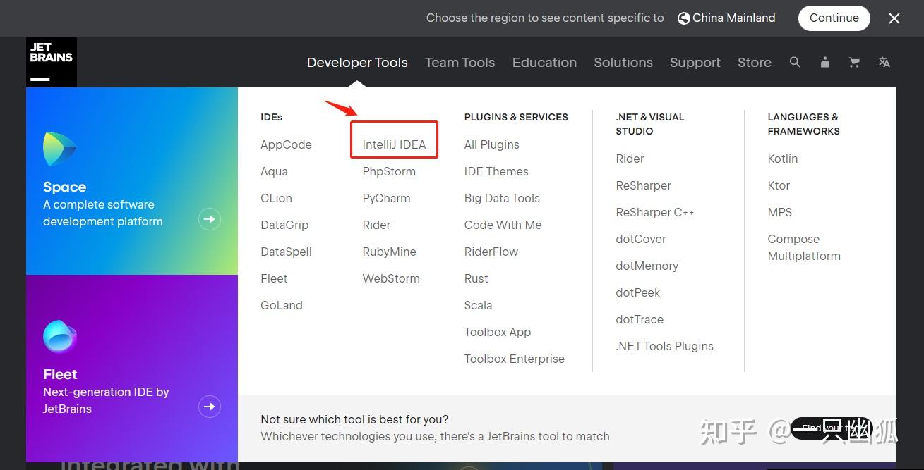Image resolution: width=924 pixels, height=470 pixels.
Task: Open the Toolbox Enterprise link
Action: (515, 359)
